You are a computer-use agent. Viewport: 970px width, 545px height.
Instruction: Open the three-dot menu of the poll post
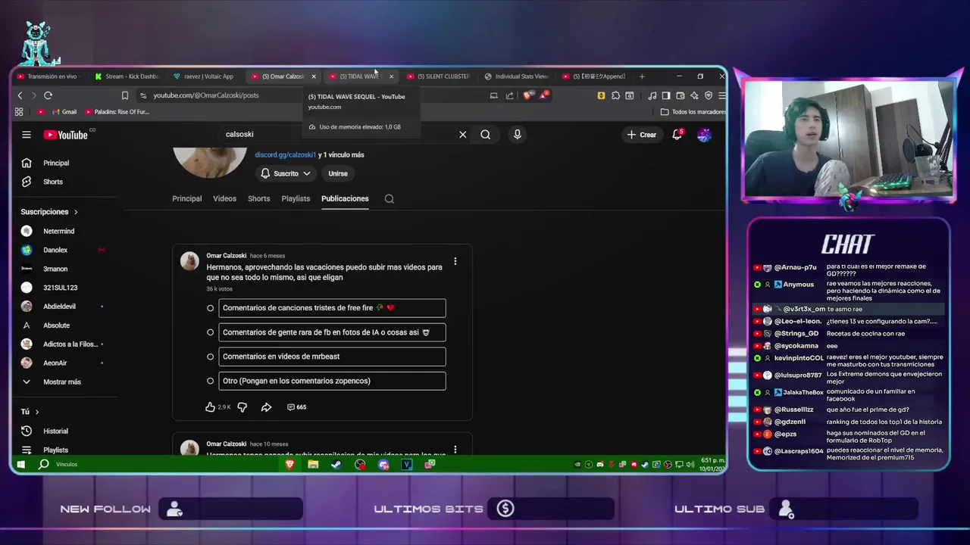(x=455, y=261)
